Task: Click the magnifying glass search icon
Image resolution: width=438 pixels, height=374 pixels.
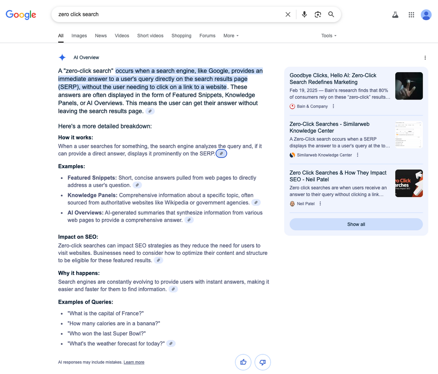Action: (x=331, y=15)
